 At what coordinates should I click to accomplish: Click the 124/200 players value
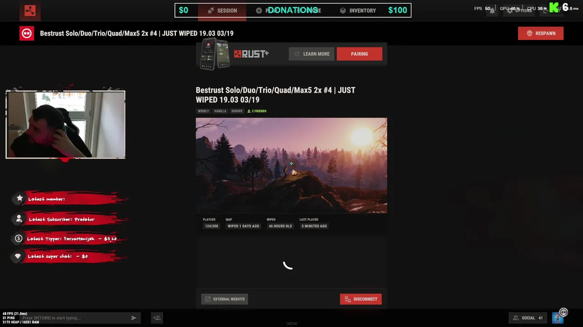pyautogui.click(x=211, y=226)
